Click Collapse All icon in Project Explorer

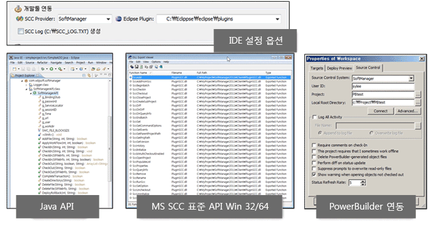coord(84,75)
